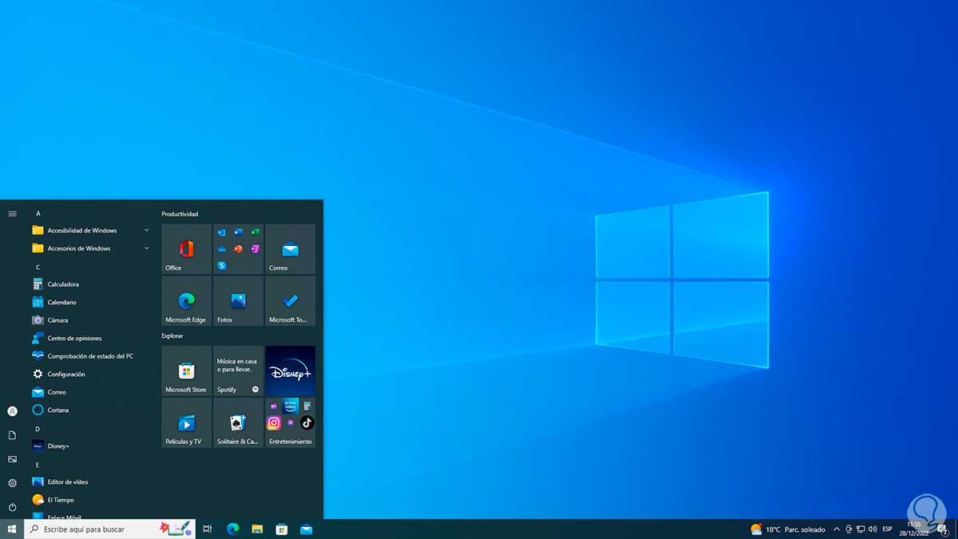
Task: Open the Entretenimiento tile folder
Action: tap(290, 422)
